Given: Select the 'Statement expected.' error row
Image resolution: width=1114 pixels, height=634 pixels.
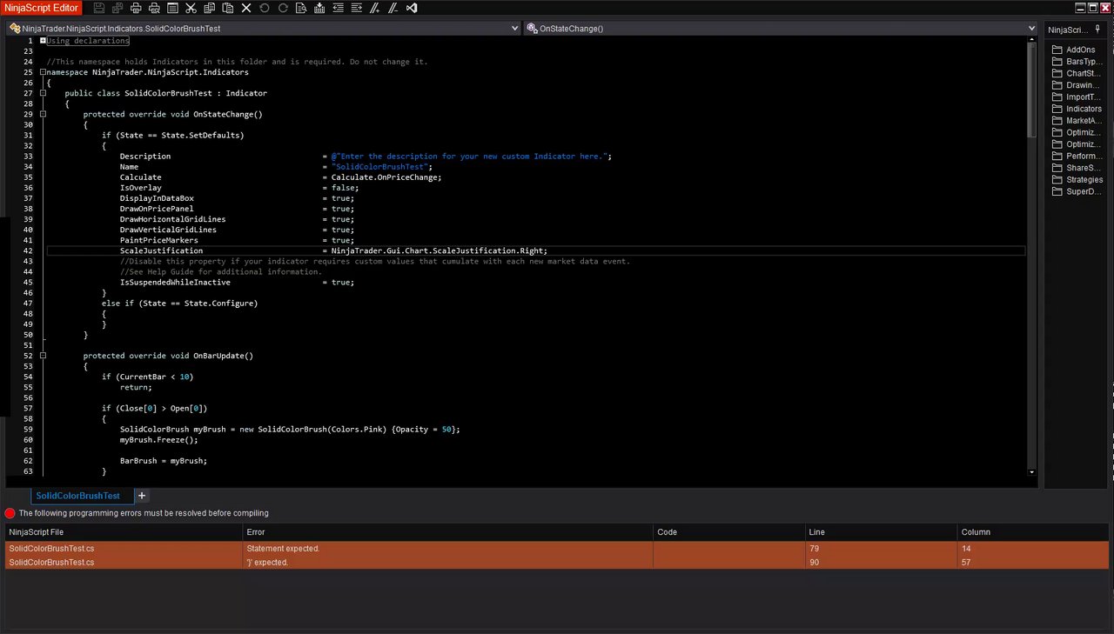Looking at the screenshot, I should [x=435, y=549].
